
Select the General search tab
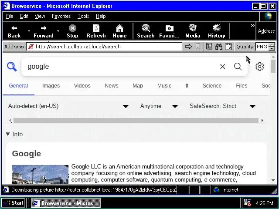[x=18, y=86]
